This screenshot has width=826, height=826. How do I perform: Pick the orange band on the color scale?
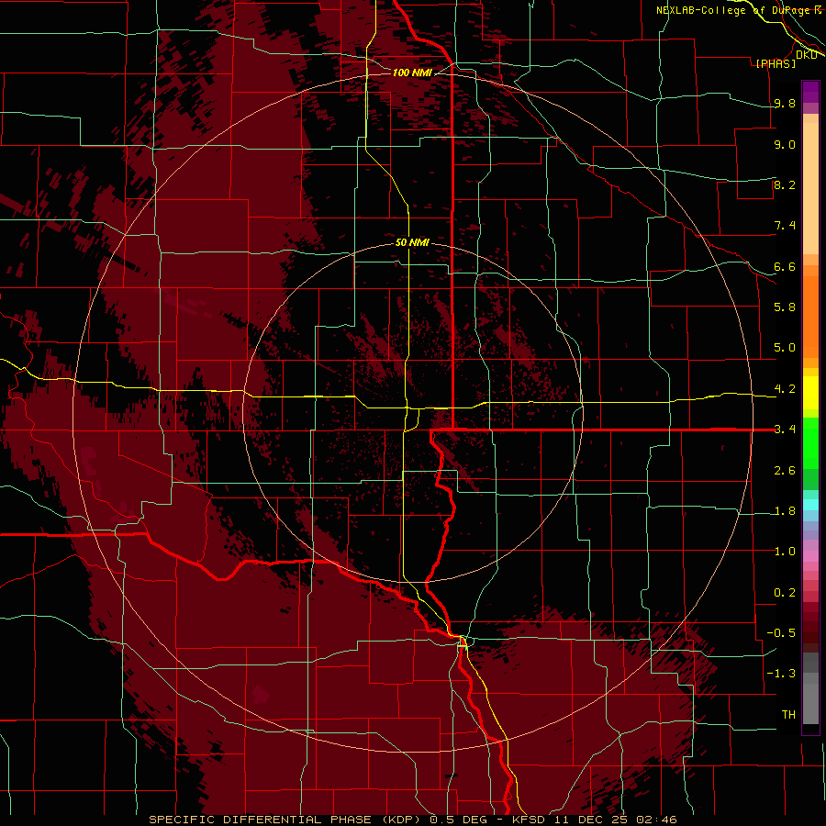[810, 316]
